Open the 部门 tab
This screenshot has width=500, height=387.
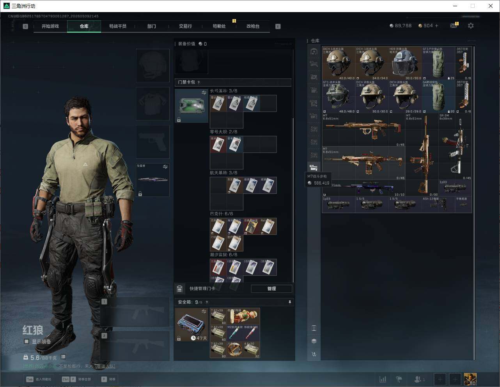pyautogui.click(x=151, y=26)
